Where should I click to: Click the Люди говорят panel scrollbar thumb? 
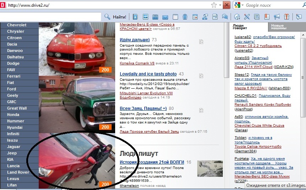click(x=303, y=78)
